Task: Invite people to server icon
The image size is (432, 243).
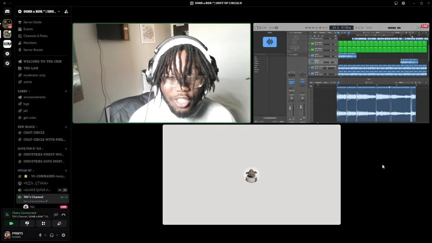Action: click(66, 11)
